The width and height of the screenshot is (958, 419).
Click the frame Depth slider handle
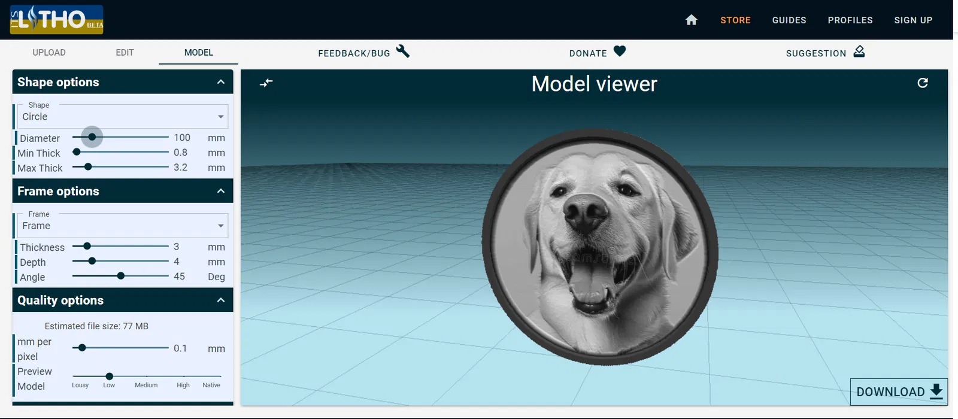[92, 261]
